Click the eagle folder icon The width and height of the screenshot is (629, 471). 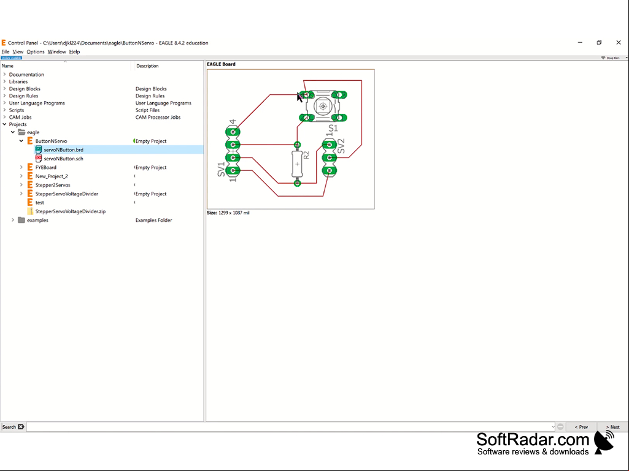(21, 132)
